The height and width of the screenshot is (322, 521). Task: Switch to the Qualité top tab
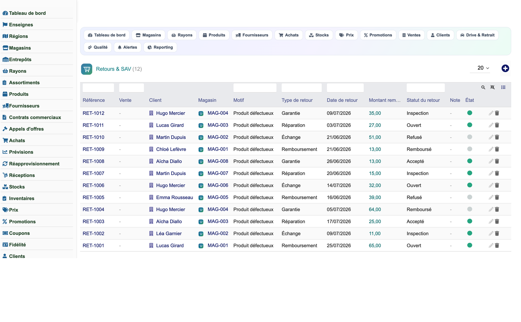tap(98, 48)
